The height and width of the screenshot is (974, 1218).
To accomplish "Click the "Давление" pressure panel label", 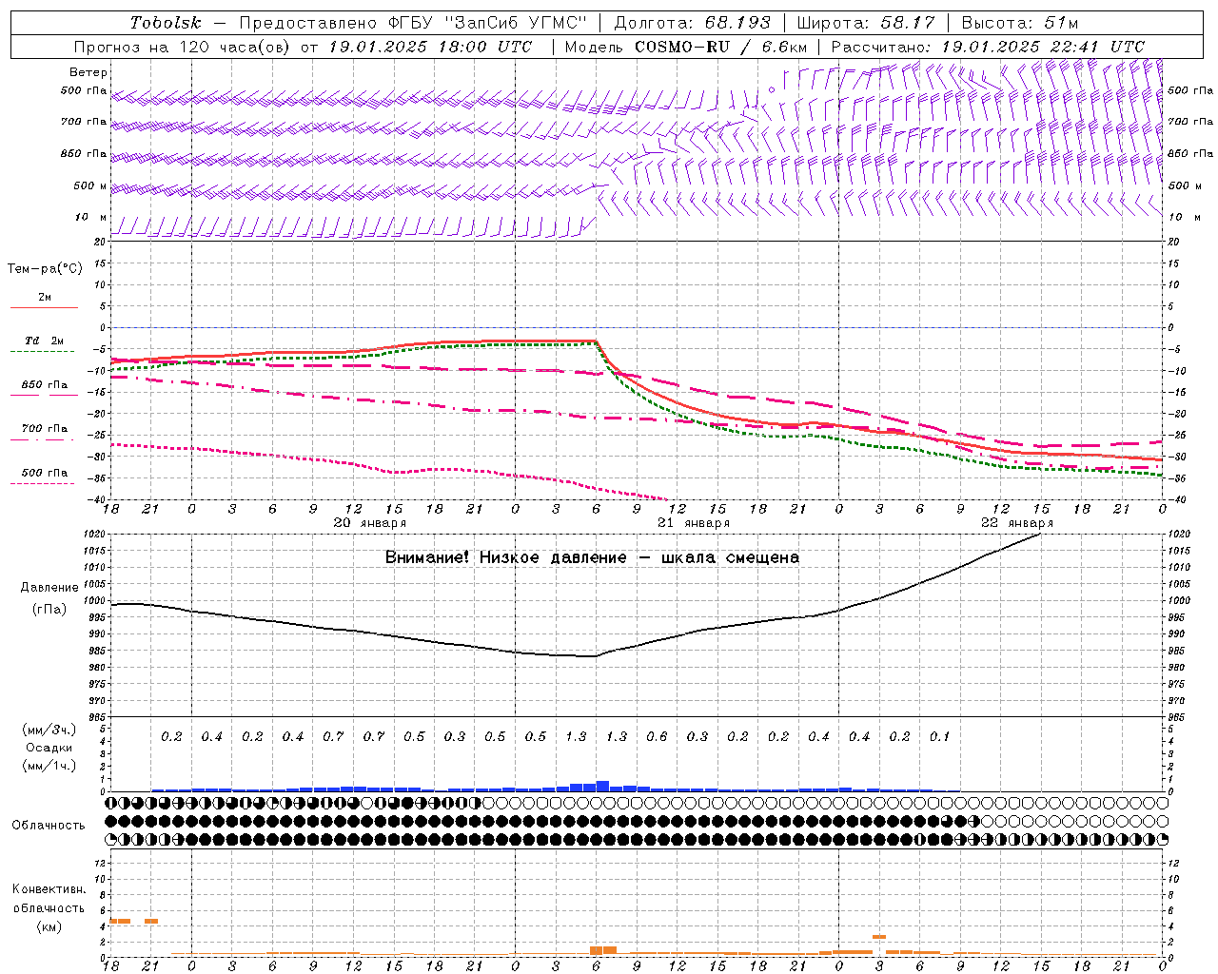I will (x=49, y=588).
